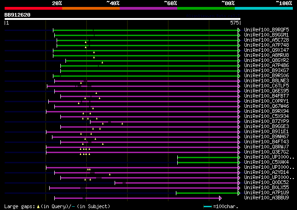The image size is (297, 210).
Task: Click the green ~80% identity legend bar
Action: point(206,8)
